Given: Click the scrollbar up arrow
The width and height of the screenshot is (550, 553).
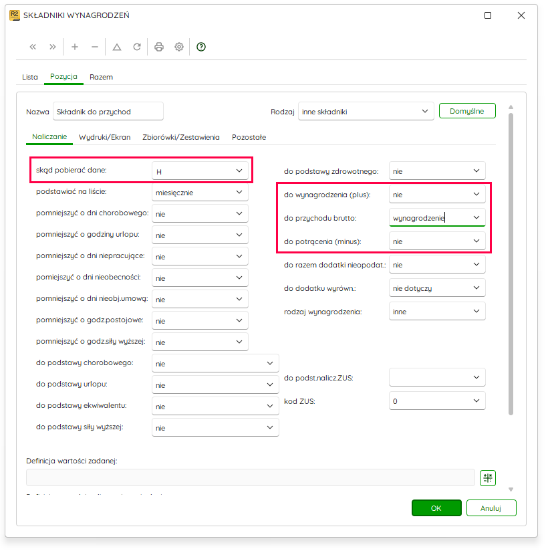Looking at the screenshot, I should pyautogui.click(x=511, y=107).
